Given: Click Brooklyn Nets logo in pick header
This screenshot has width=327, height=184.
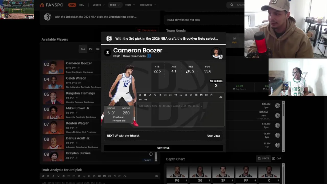Looking at the screenshot, I should click(109, 39).
